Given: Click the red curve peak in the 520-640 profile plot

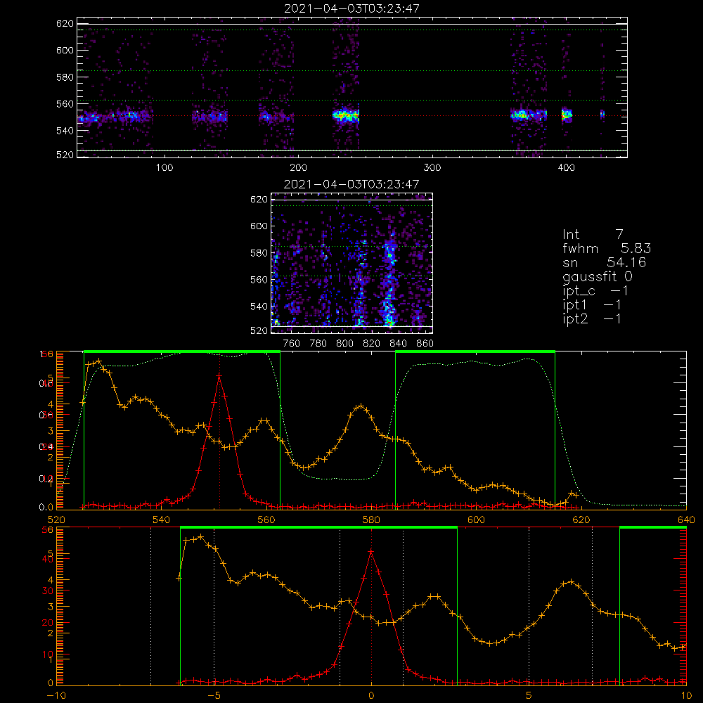Looking at the screenshot, I should 219,375.
